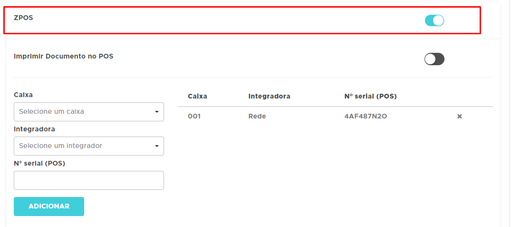Click the Nº serial (POS) form label
511x227 pixels.
point(39,163)
